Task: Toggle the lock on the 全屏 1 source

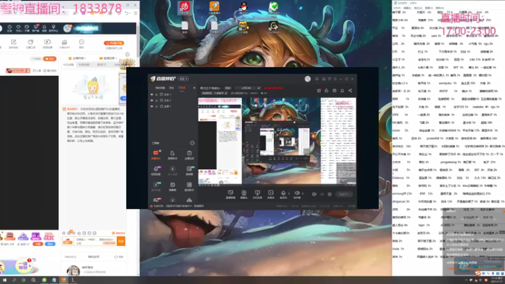Action: click(157, 106)
